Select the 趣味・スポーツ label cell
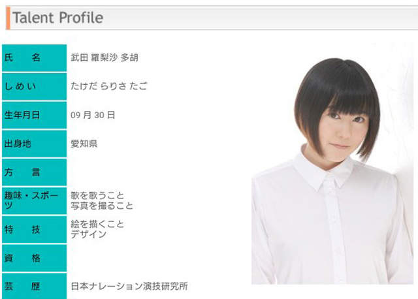The width and height of the screenshot is (418, 299). 34,200
